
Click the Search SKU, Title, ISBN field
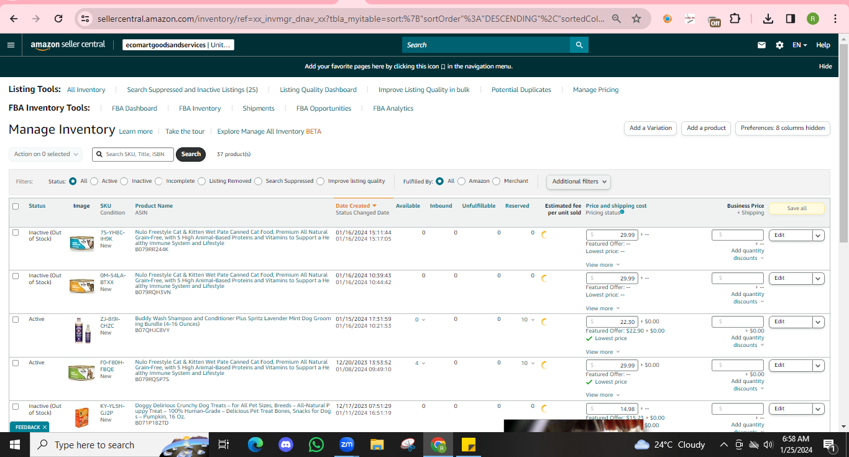(x=133, y=154)
